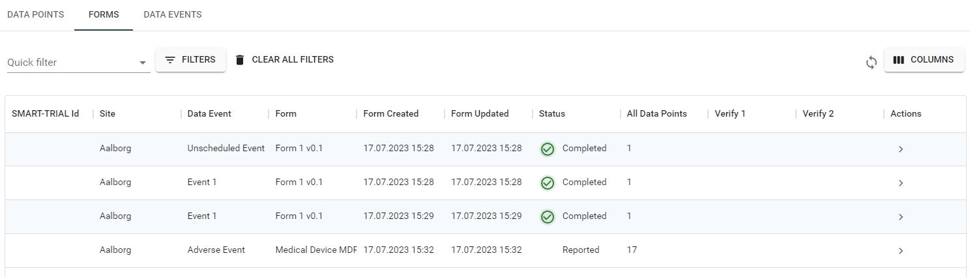Expand the Quick filter dropdown arrow

143,63
